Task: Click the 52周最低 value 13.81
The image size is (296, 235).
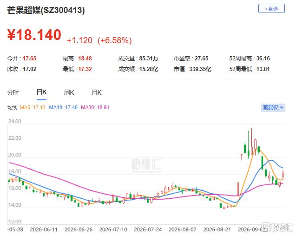Action: click(263, 69)
